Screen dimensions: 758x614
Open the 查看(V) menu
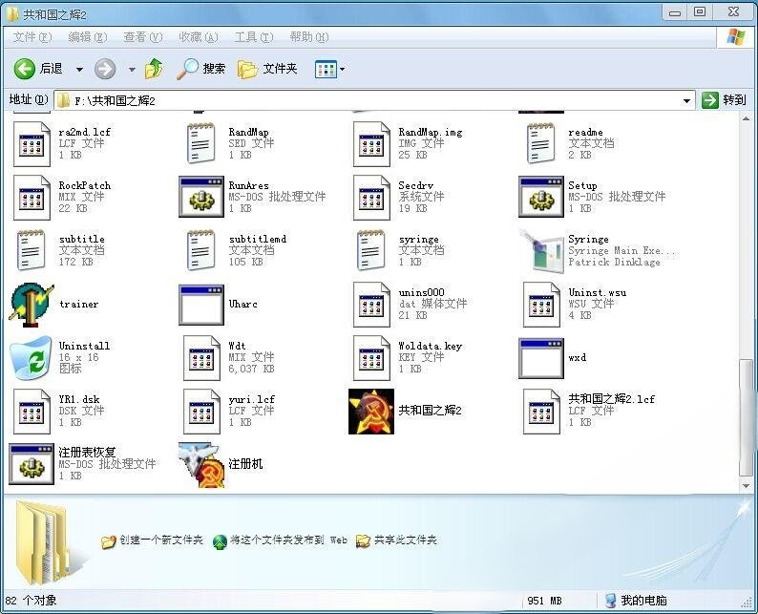pos(142,37)
